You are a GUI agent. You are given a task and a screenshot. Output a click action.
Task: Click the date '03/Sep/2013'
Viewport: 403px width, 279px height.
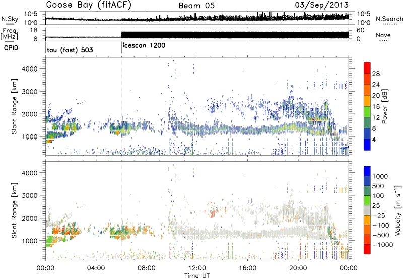click(322, 5)
